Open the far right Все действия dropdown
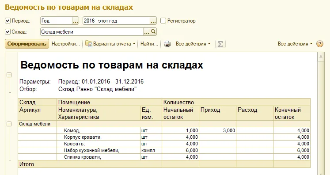Viewport: 330px width, 175px height. pos(295,44)
